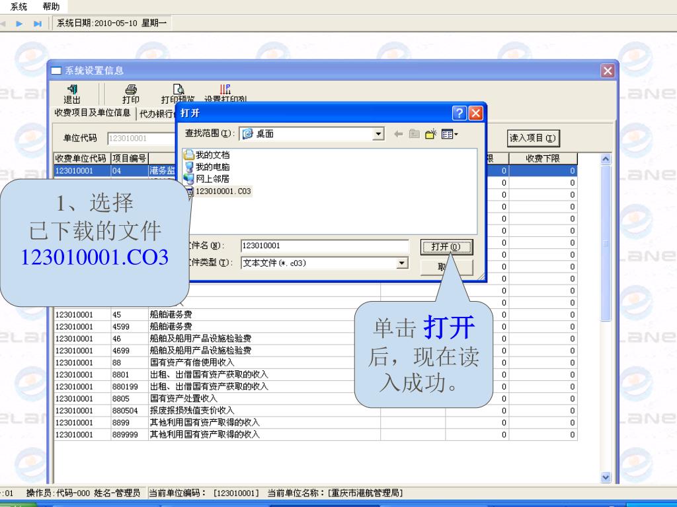The width and height of the screenshot is (677, 507).
Task: Select the 国有资产处置收入 row
Action: 315,399
